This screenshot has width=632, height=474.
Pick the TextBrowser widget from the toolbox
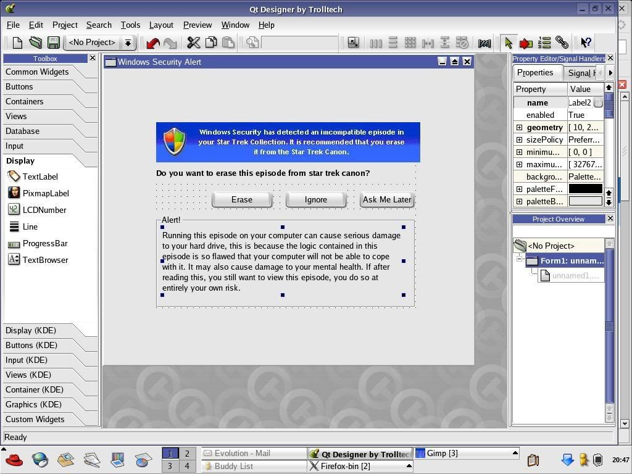tap(38, 260)
